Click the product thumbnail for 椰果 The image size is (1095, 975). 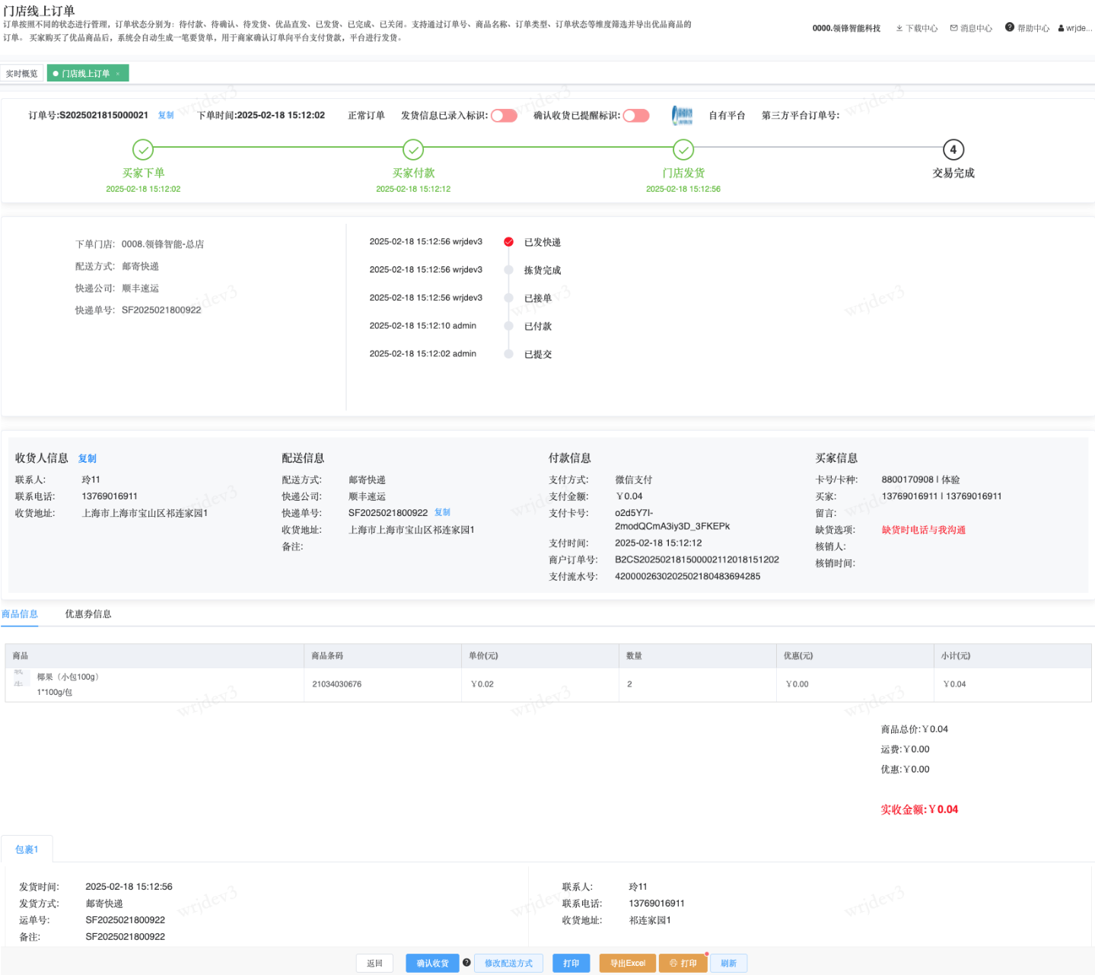point(19,678)
